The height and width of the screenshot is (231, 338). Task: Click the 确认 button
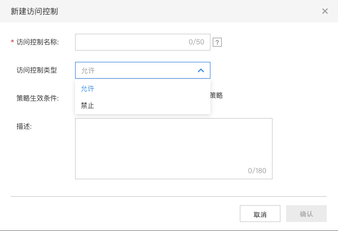pos(306,214)
